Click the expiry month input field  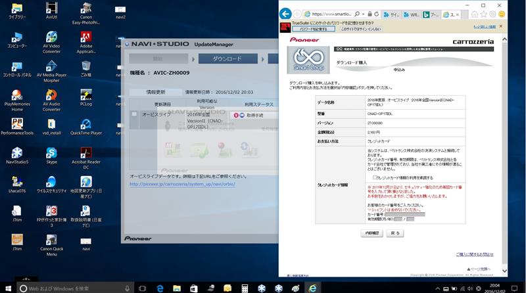[x=398, y=219]
